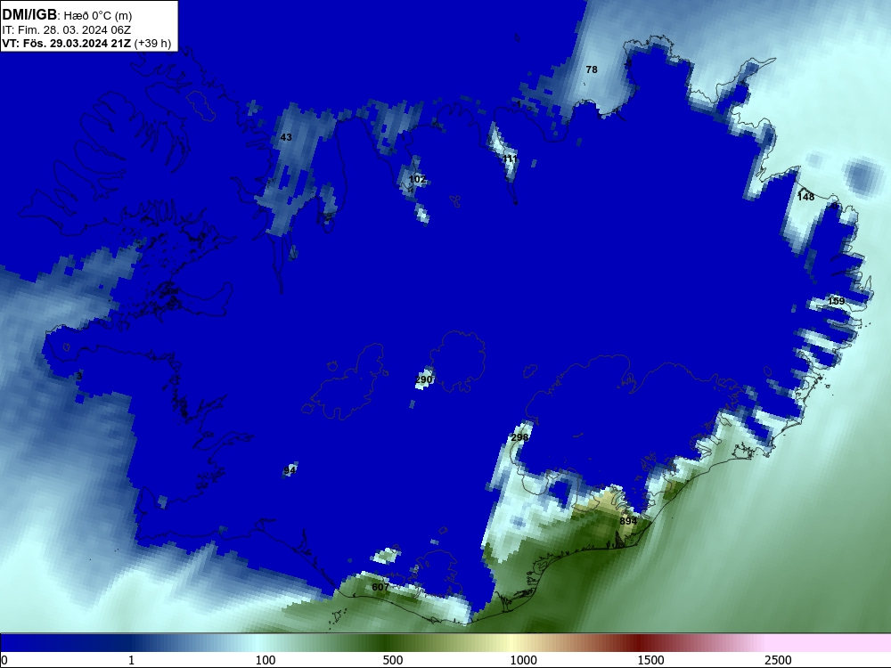Click the map value 894
The image size is (891, 668).
pyautogui.click(x=628, y=521)
